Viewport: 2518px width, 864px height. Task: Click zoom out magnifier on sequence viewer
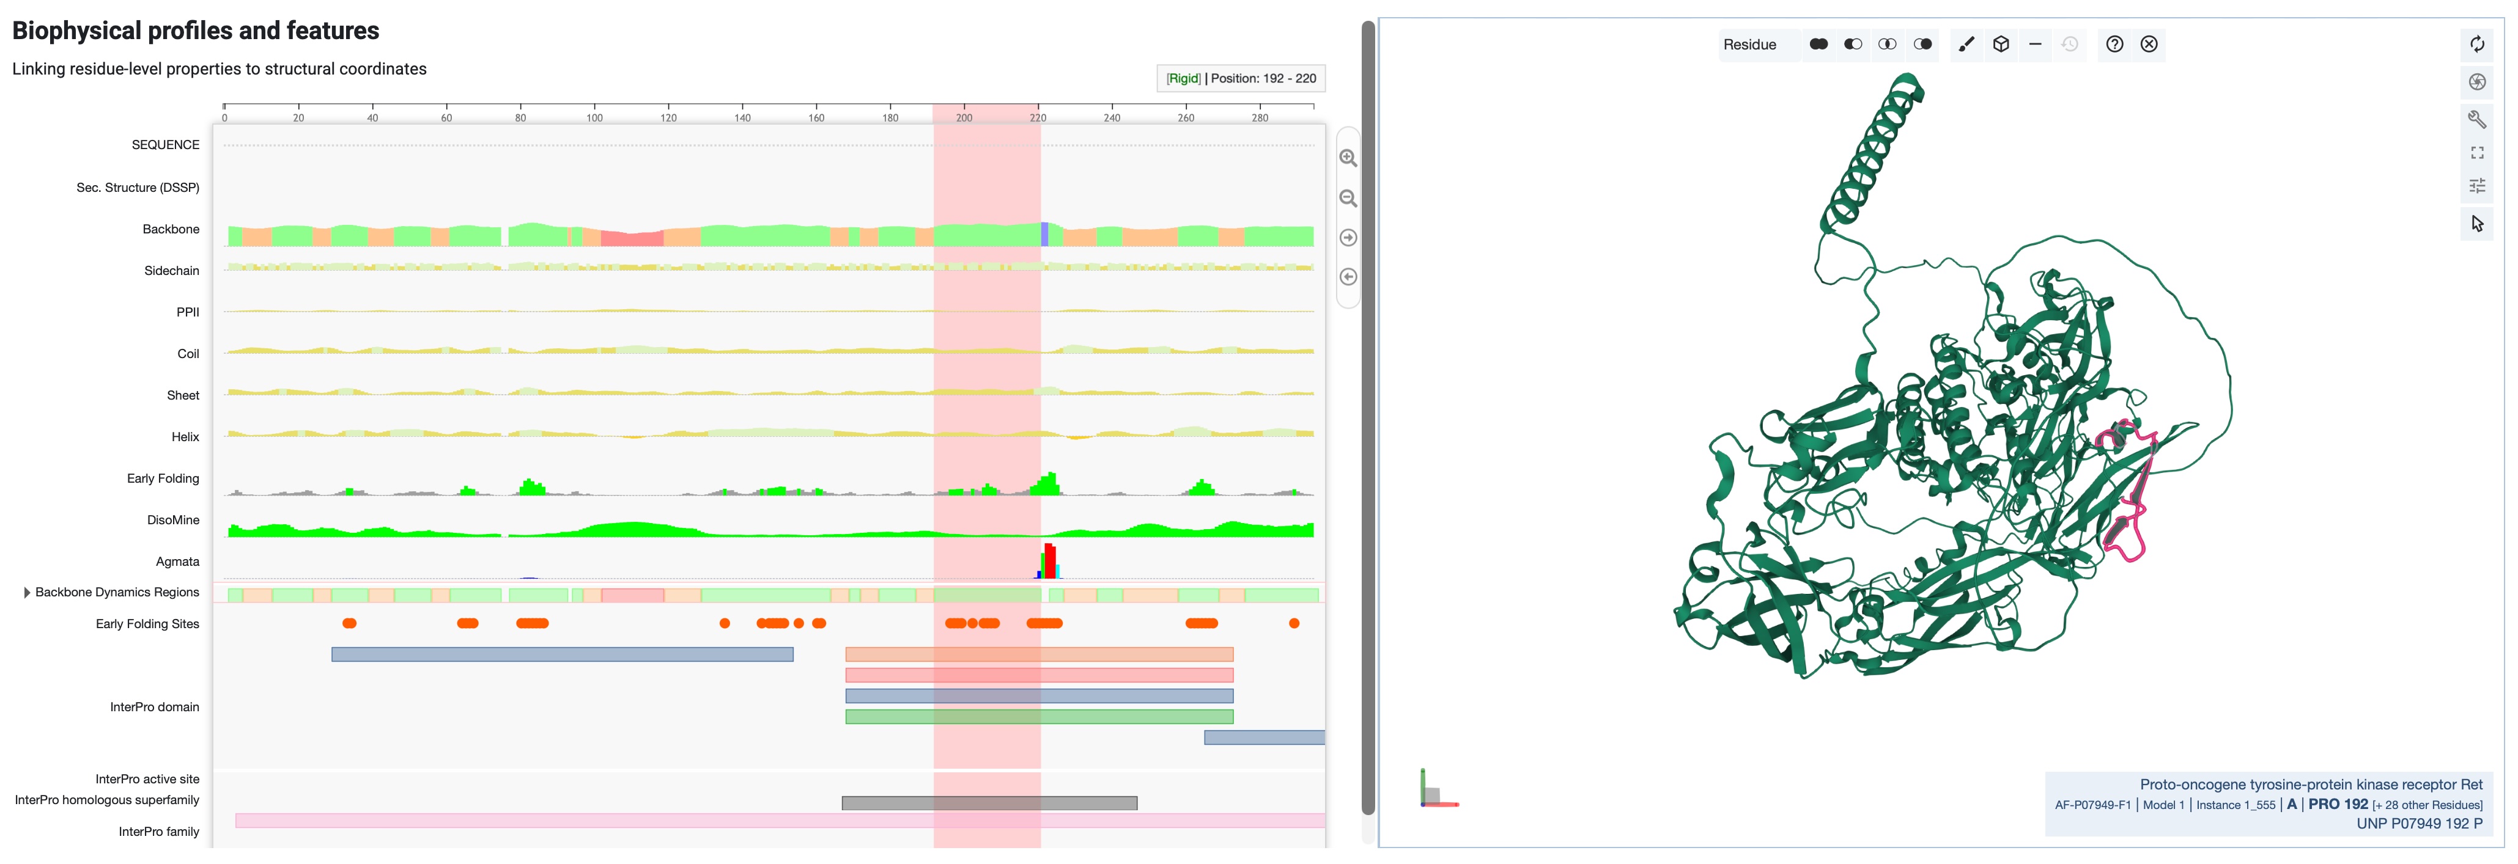(x=1348, y=198)
